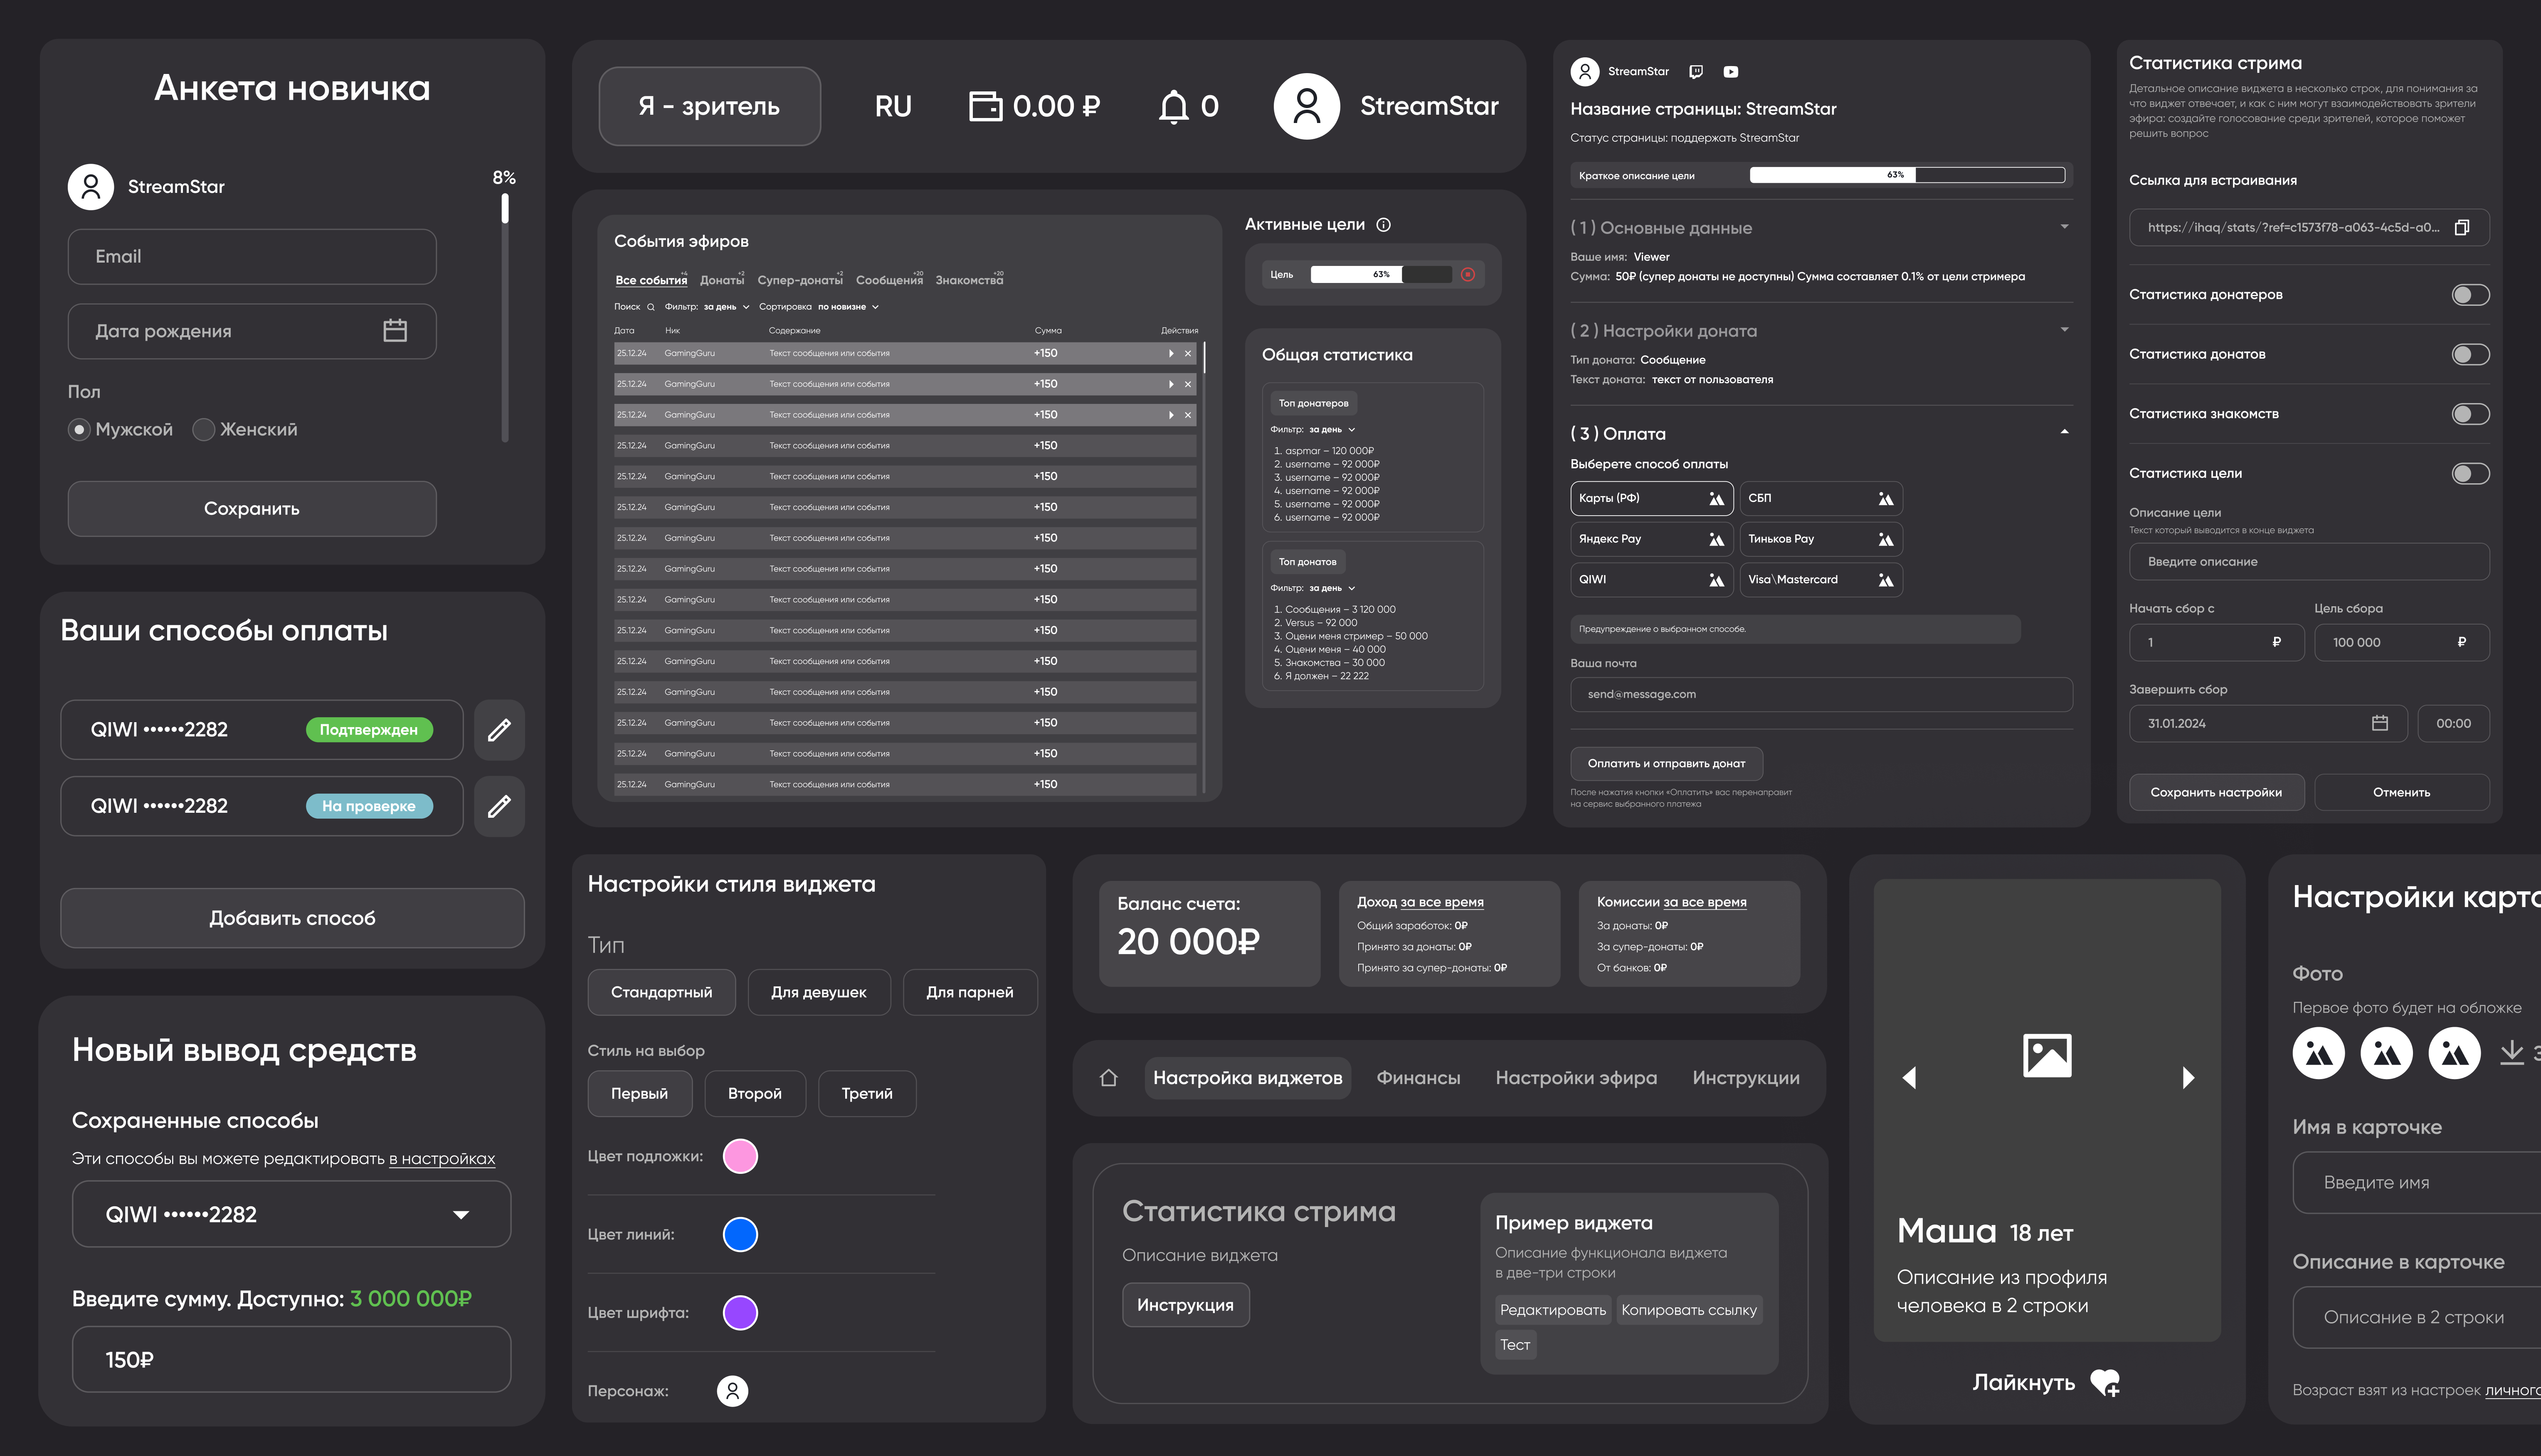Edit the confirmed QIWI payment method

click(x=499, y=730)
